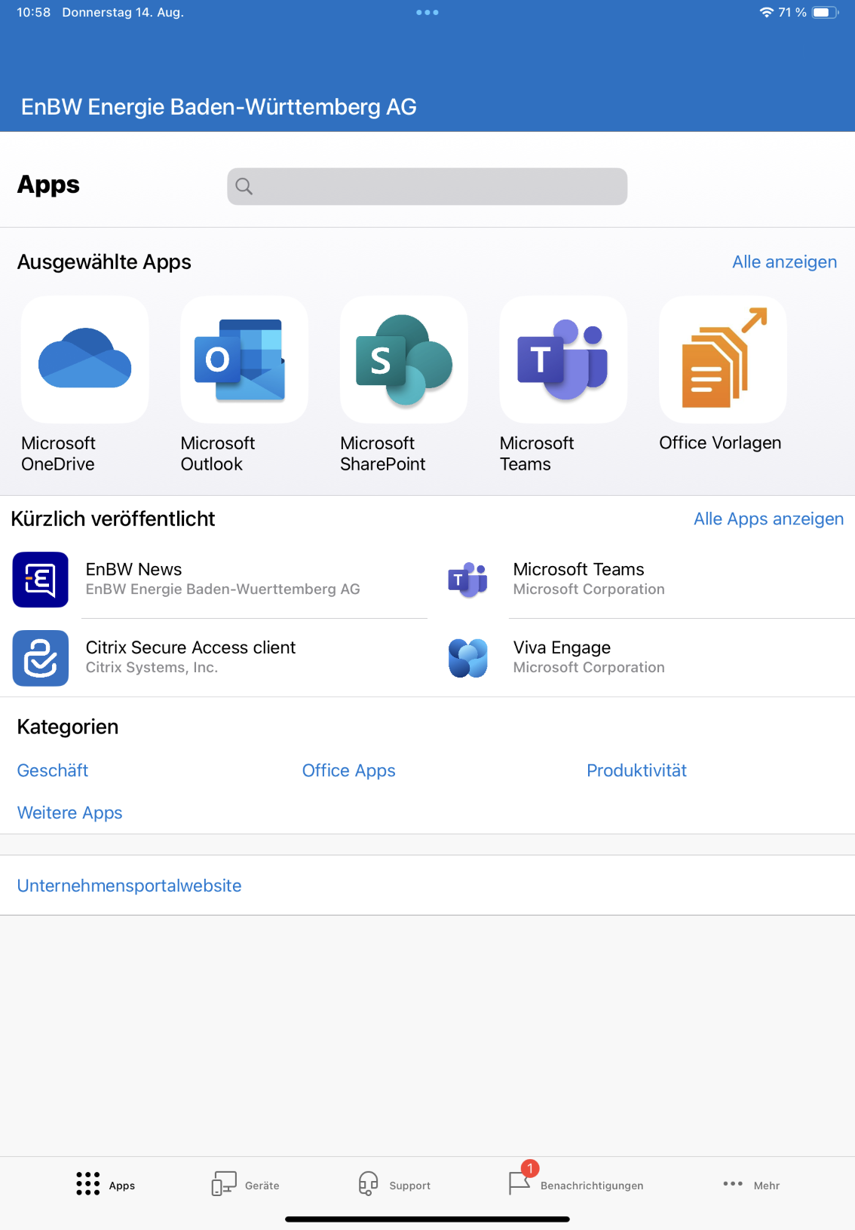Tap the 10:58 clock in status bar

(34, 12)
